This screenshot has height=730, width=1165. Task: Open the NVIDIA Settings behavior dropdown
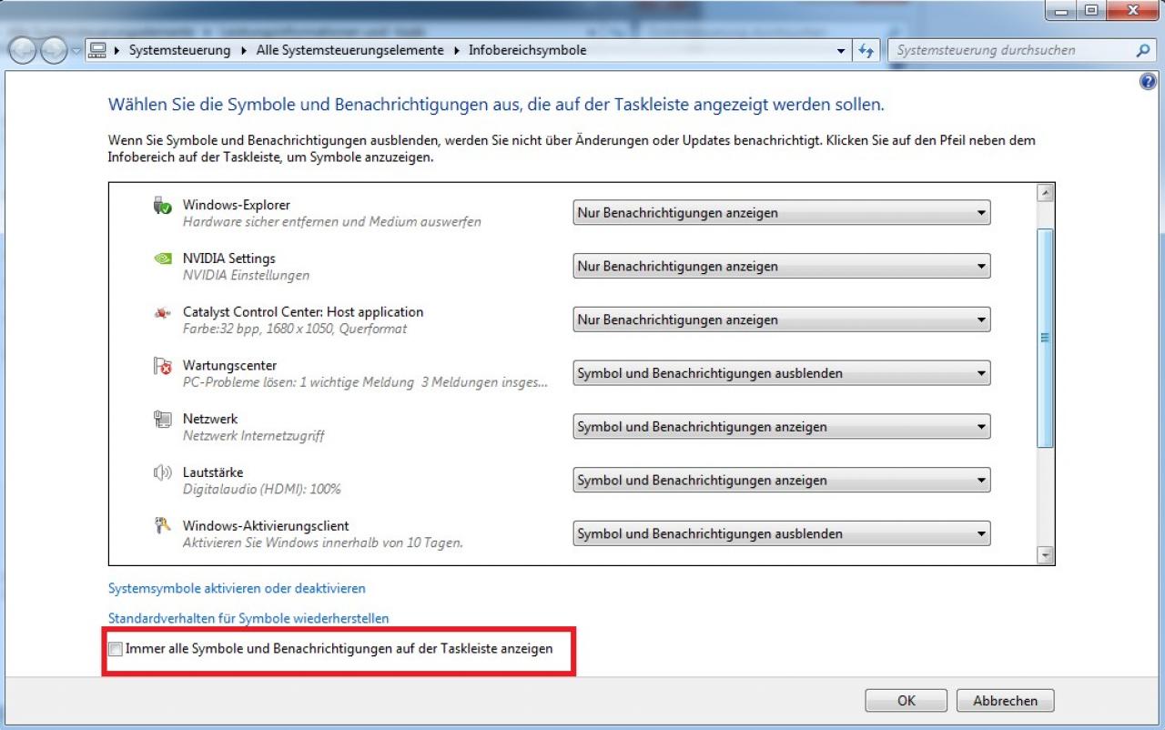coord(782,267)
